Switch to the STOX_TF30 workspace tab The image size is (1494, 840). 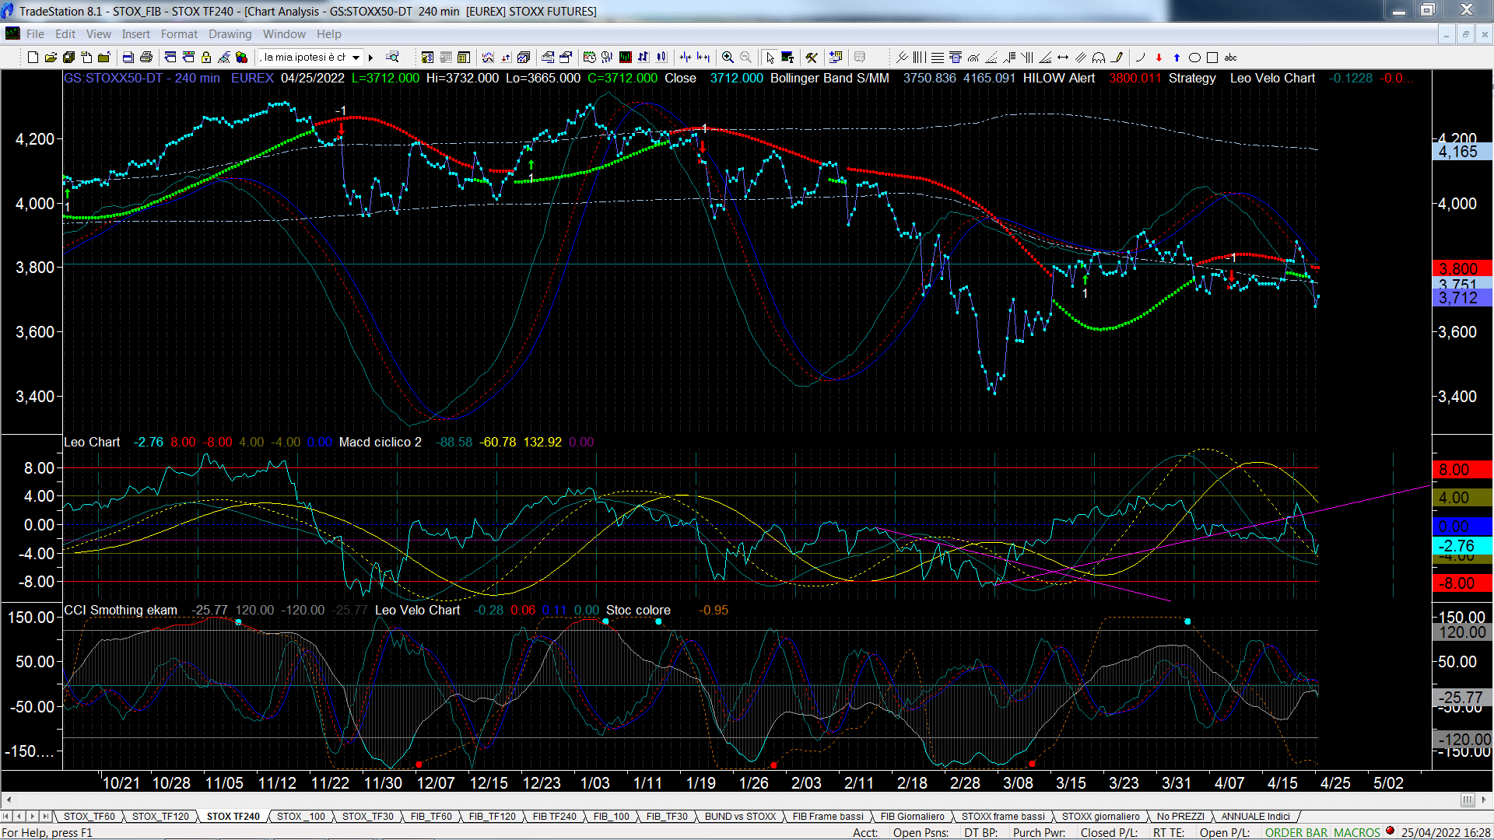tap(367, 817)
